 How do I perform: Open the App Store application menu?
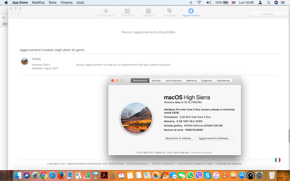[20, 2]
